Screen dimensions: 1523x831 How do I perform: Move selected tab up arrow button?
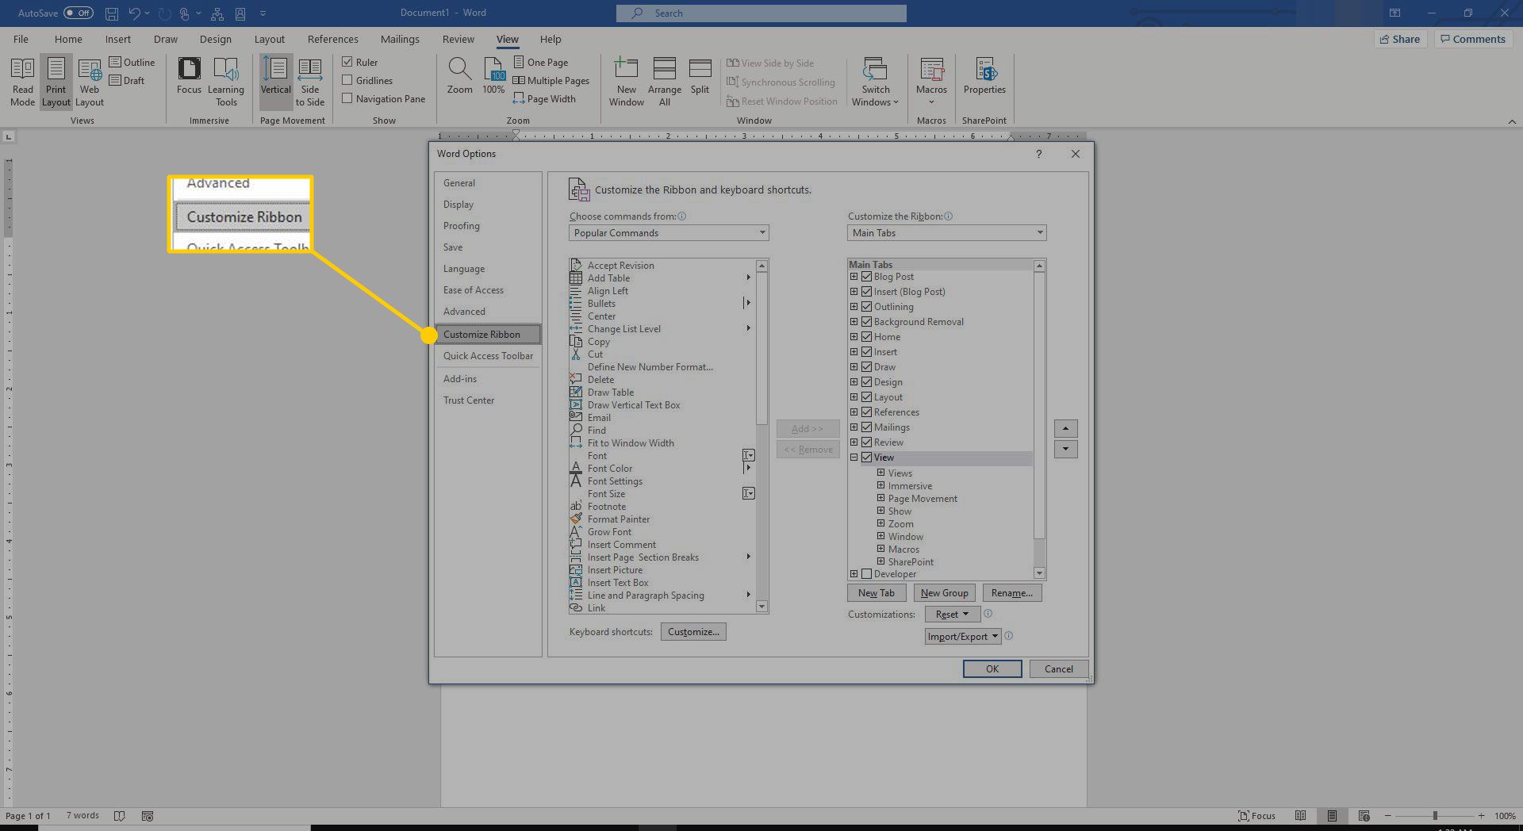coord(1065,429)
